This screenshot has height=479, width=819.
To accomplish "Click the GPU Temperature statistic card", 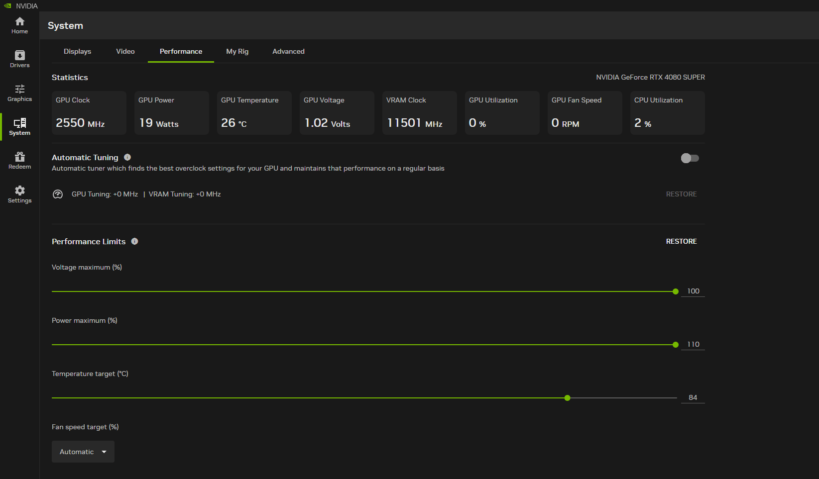I will (x=254, y=113).
